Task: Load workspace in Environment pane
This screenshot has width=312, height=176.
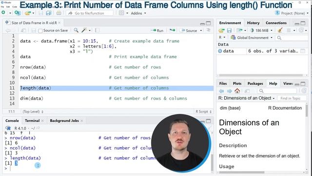Action: point(221,30)
